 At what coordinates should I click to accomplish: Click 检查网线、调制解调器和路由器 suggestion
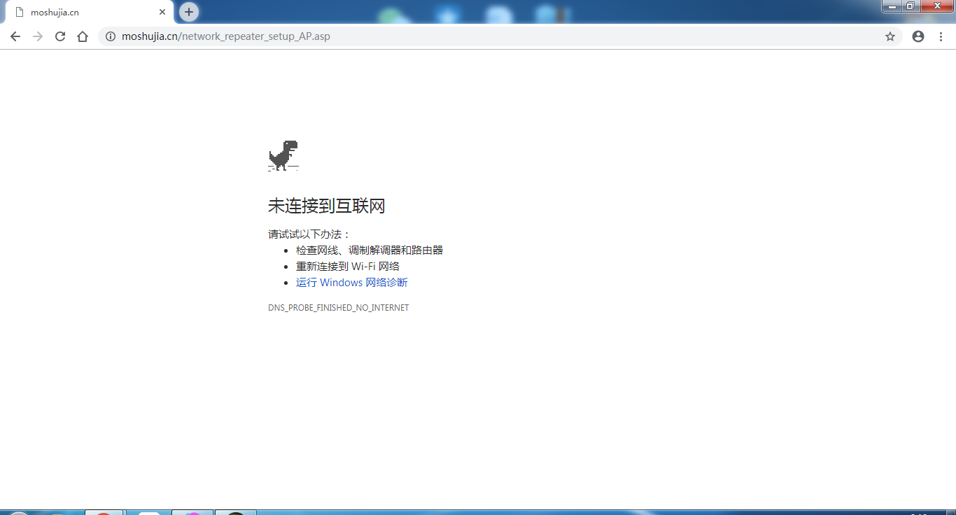point(370,251)
